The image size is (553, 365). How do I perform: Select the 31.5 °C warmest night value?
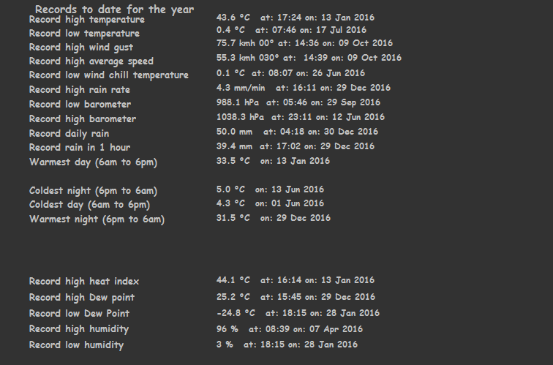[x=233, y=217]
